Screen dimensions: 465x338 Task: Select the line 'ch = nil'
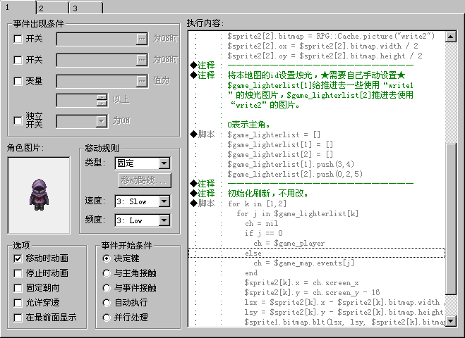click(x=317, y=223)
